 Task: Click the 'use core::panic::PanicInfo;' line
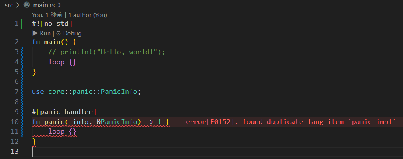pyautogui.click(x=87, y=92)
